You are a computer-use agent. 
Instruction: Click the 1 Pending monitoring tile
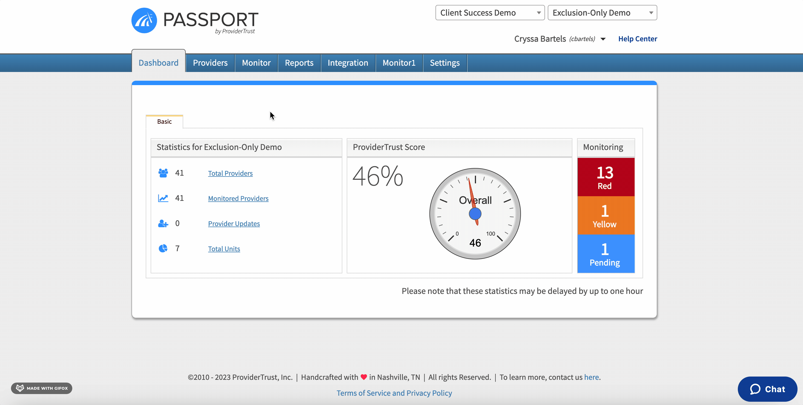606,254
